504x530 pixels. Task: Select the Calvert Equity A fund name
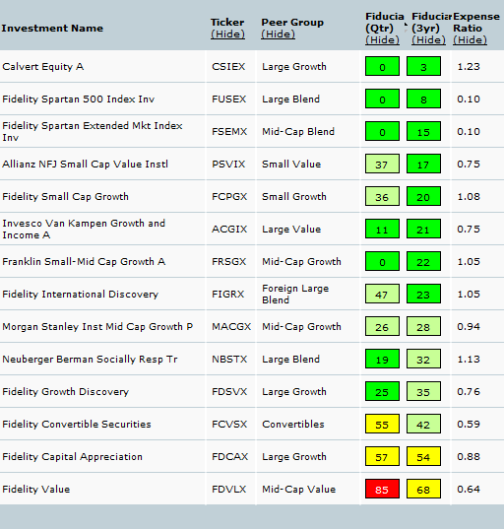43,67
